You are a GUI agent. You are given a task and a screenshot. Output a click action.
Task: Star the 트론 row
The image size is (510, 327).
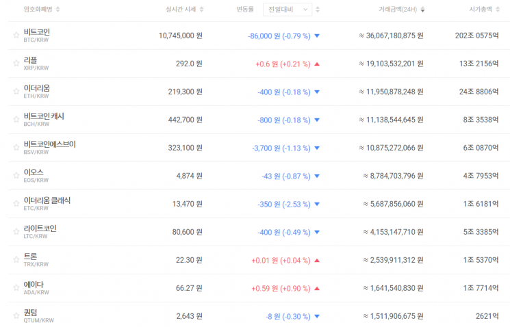tap(16, 259)
